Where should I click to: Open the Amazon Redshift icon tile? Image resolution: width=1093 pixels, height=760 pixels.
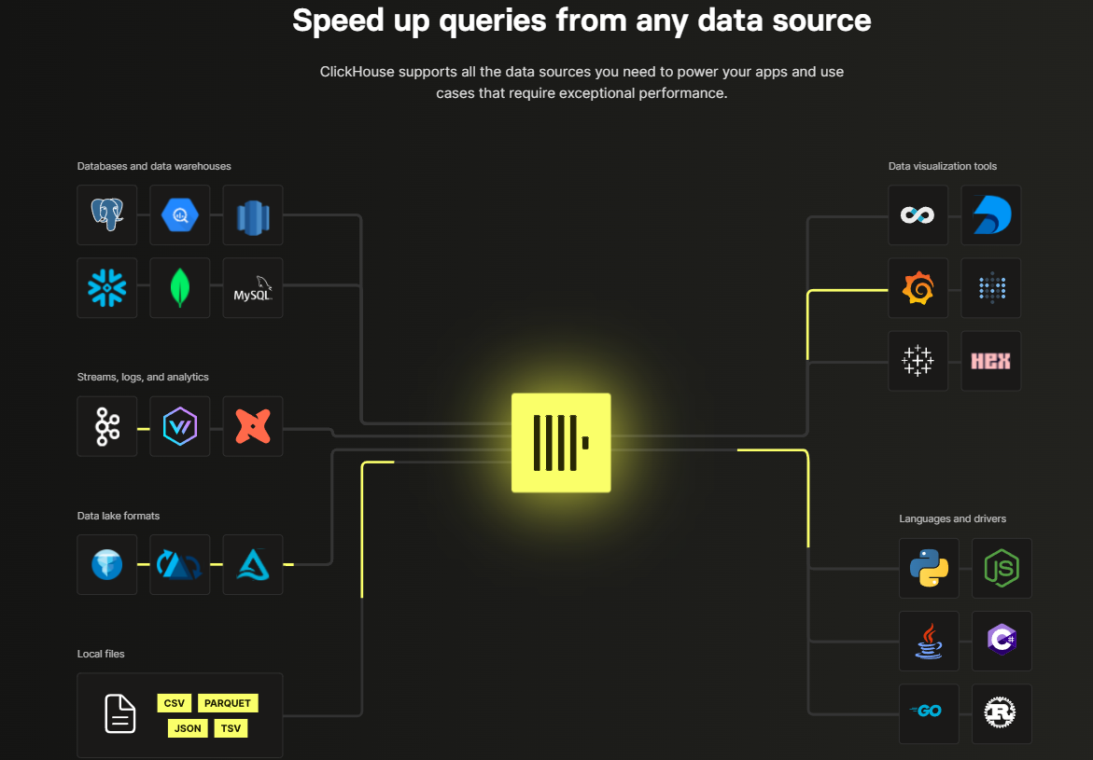pos(252,214)
